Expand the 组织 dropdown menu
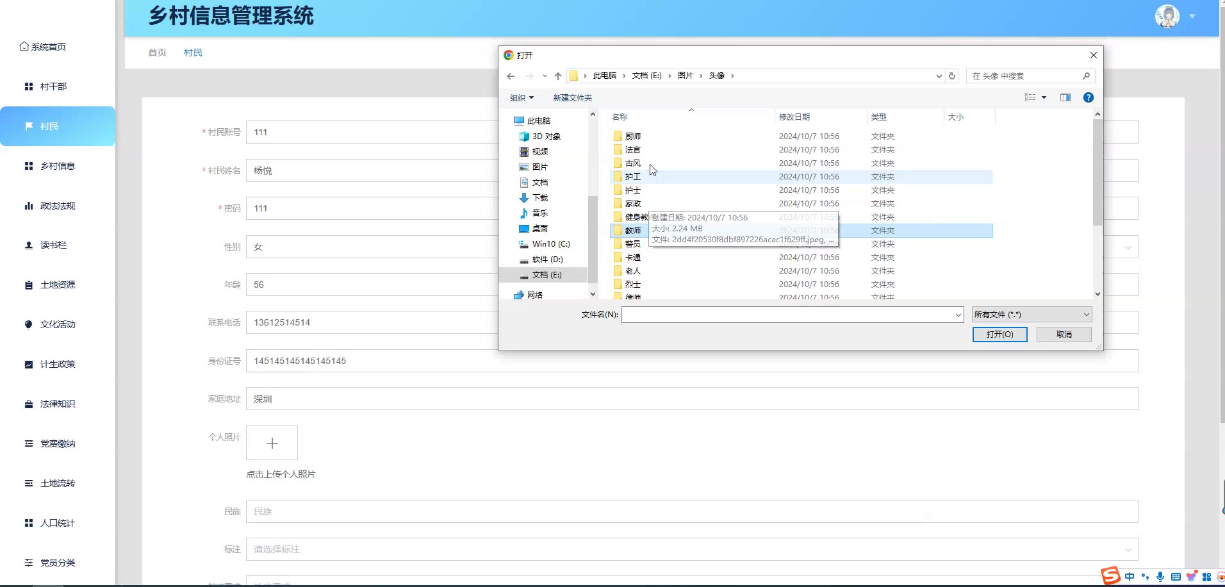Viewport: 1225px width, 587px height. point(522,98)
